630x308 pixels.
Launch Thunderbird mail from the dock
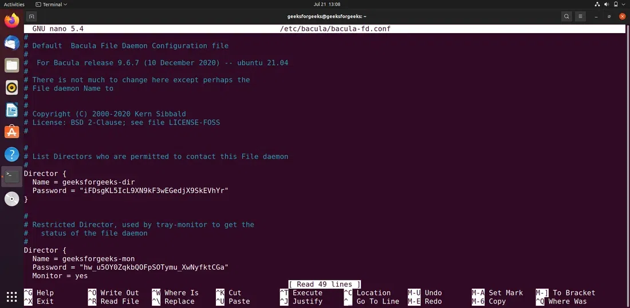pyautogui.click(x=12, y=42)
